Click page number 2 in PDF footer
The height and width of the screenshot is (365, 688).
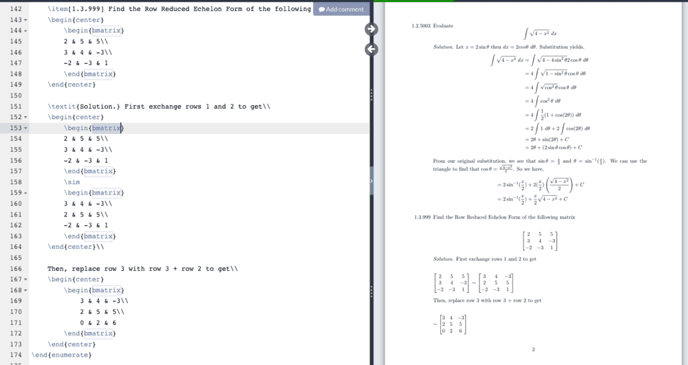click(533, 350)
